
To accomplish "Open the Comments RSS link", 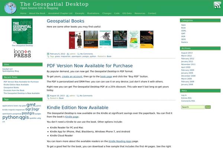I will [x=188, y=101].
